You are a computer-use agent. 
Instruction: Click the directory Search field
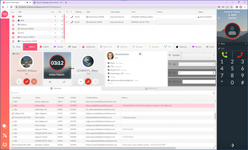coord(111,93)
